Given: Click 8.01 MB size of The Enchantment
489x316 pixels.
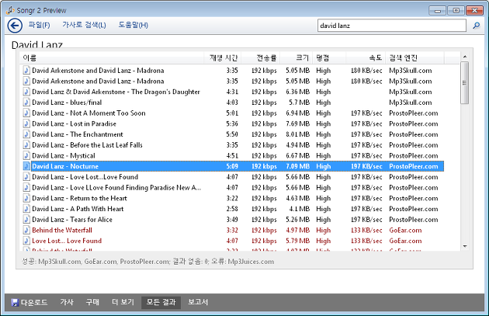Looking at the screenshot, I should (x=297, y=134).
